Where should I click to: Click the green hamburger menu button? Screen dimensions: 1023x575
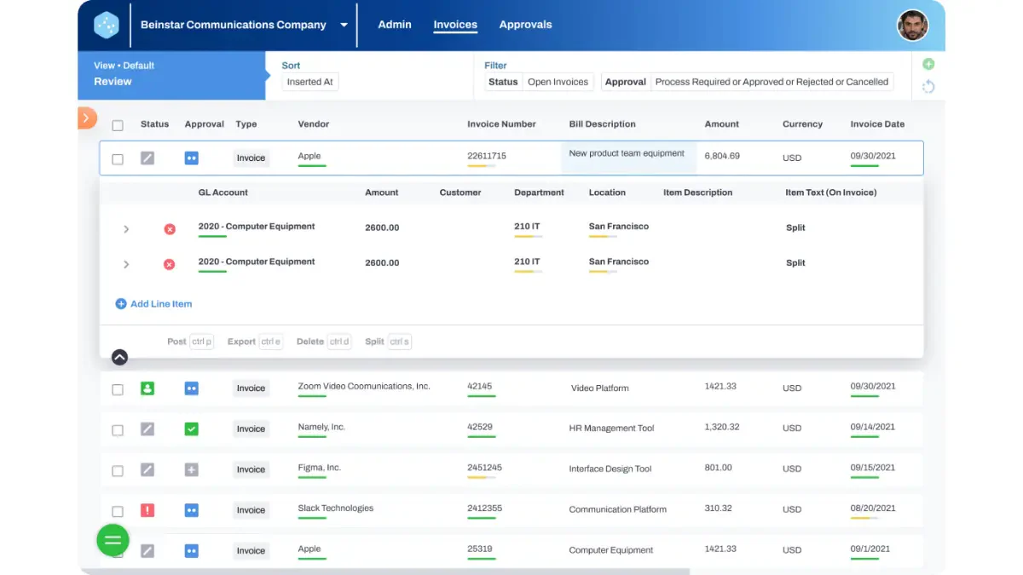(x=113, y=540)
